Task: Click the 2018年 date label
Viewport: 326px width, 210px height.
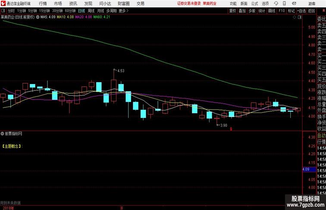Action: [9, 208]
